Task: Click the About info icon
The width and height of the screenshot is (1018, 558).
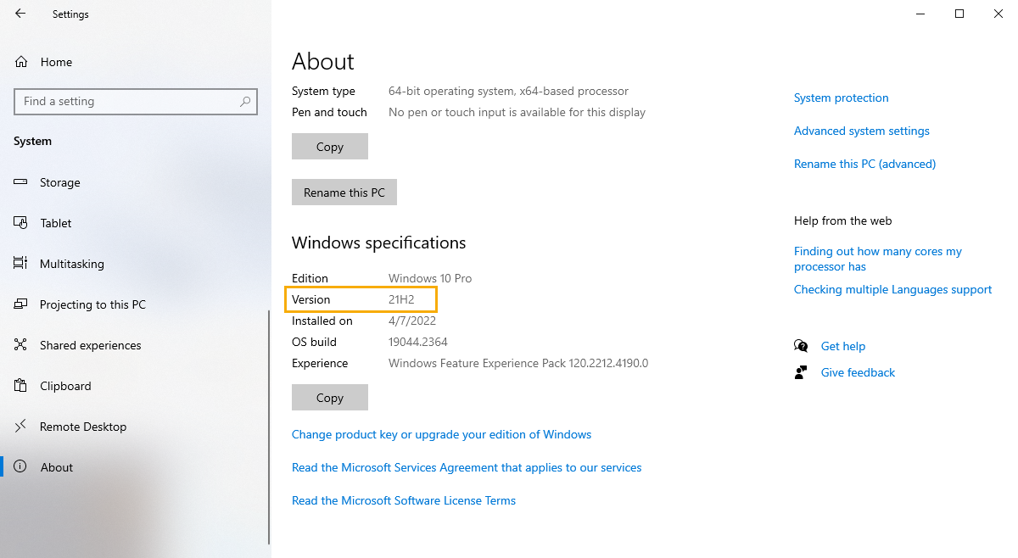Action: click(21, 467)
